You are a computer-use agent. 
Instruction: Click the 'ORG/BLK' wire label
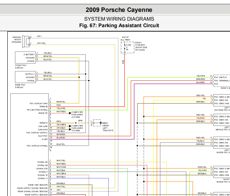tap(61, 128)
